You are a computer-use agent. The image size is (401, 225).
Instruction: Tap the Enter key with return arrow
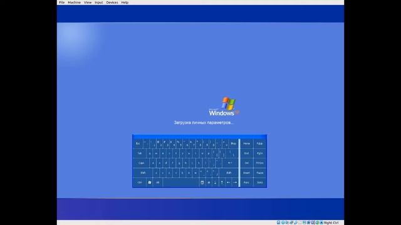[230, 163]
